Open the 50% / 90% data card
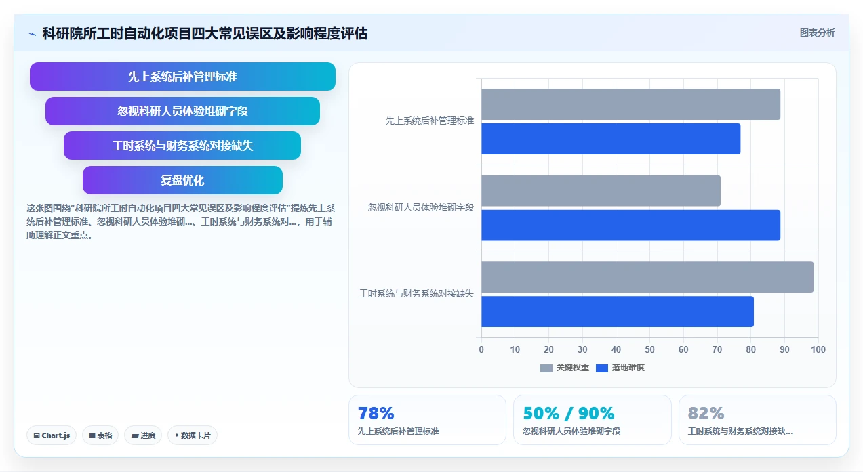This screenshot has width=863, height=472. [x=593, y=420]
